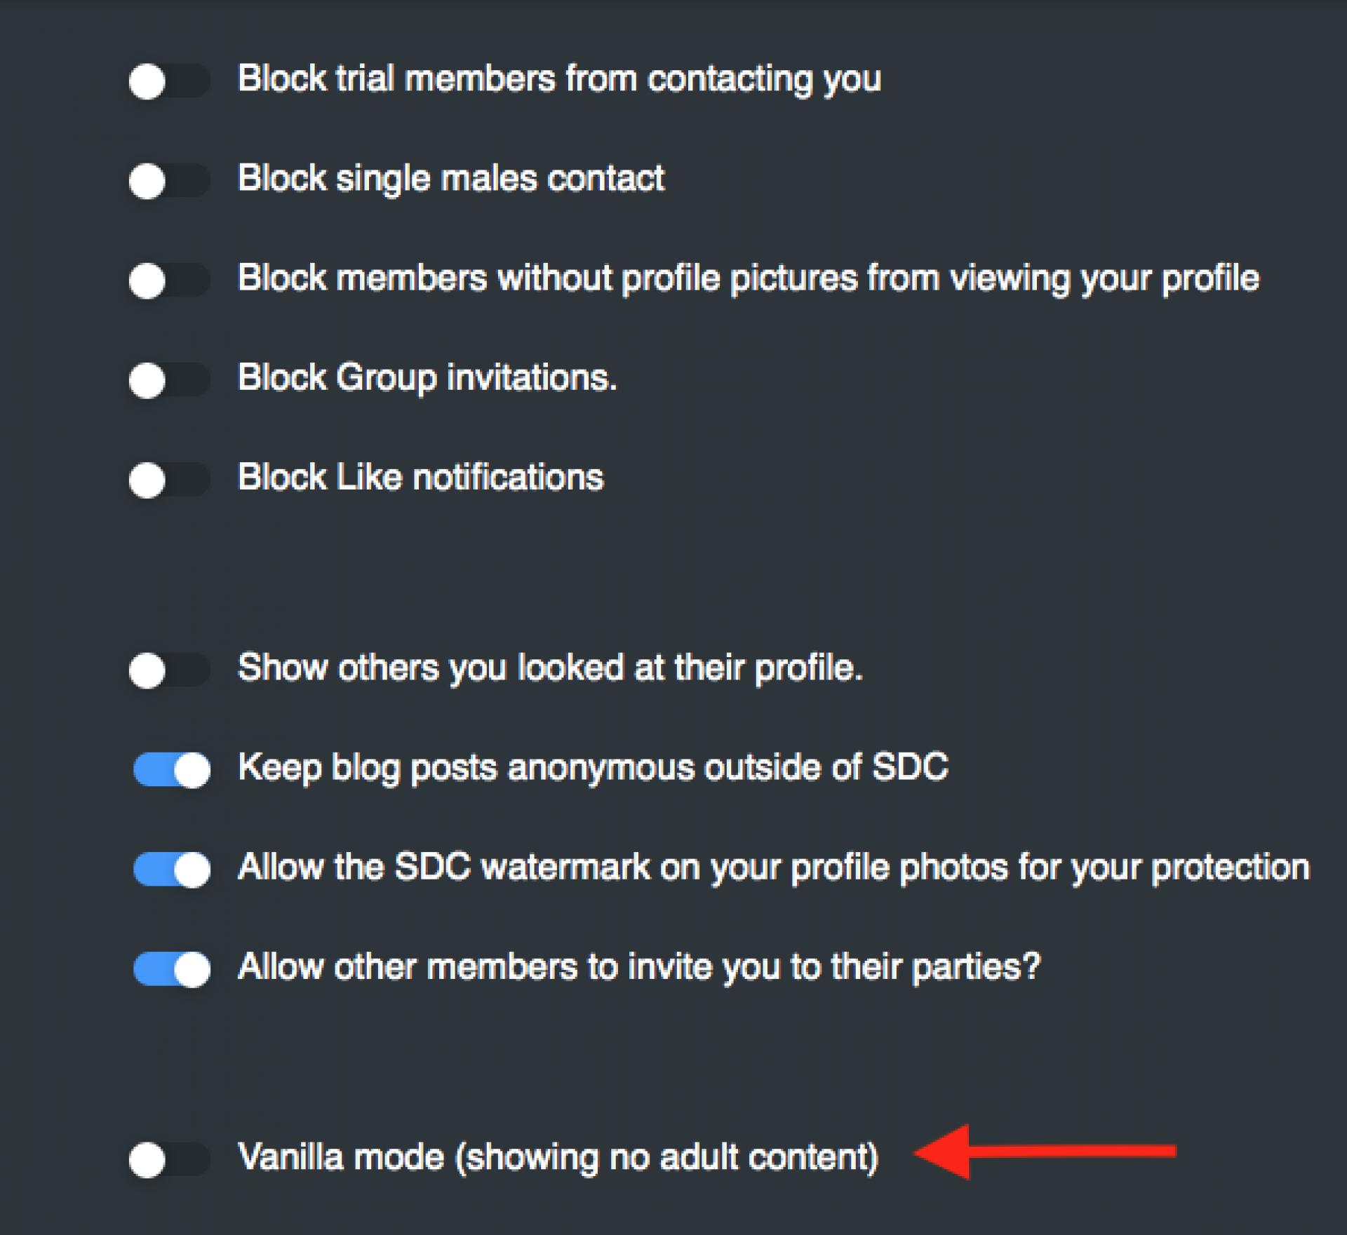Screen dimensions: 1347x1235
Task: Click the 'Block Group invitations.' label
Action: tap(427, 377)
